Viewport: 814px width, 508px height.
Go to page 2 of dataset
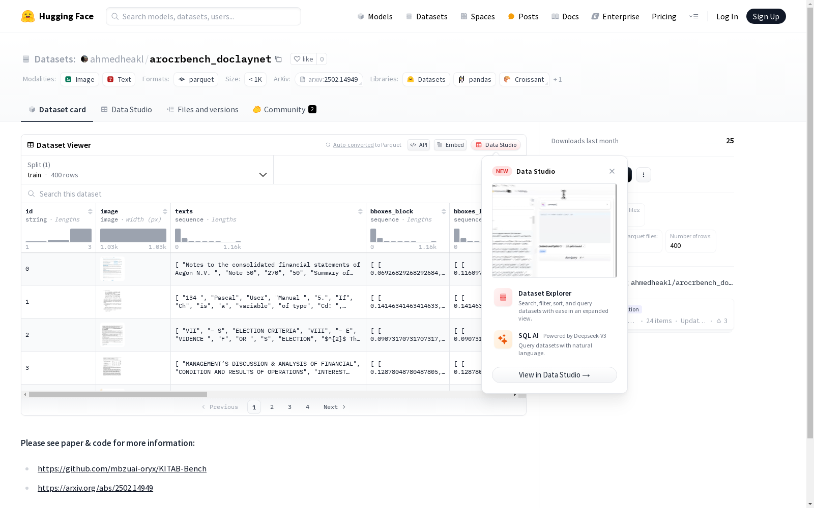coord(272,407)
